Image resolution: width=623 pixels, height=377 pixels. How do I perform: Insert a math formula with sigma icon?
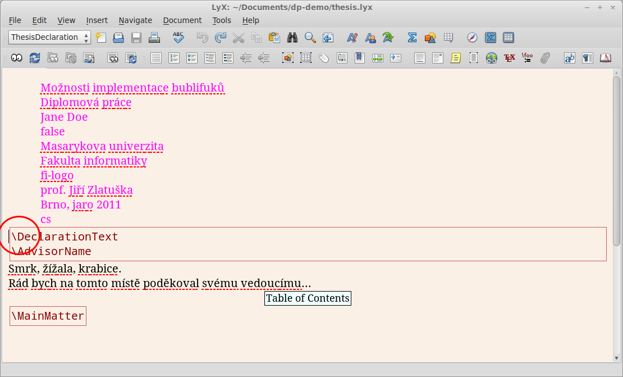(412, 38)
